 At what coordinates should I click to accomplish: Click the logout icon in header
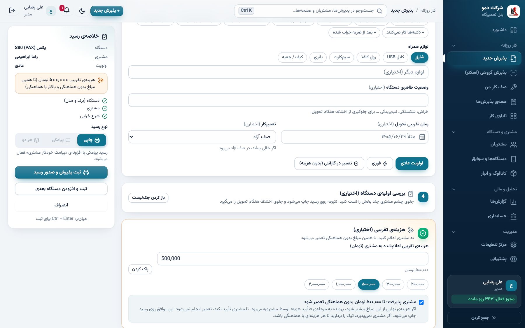tap(12, 10)
